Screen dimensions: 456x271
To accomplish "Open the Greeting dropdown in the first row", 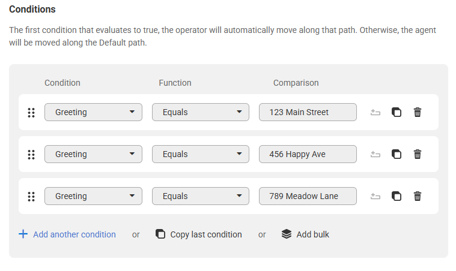I will pos(93,112).
